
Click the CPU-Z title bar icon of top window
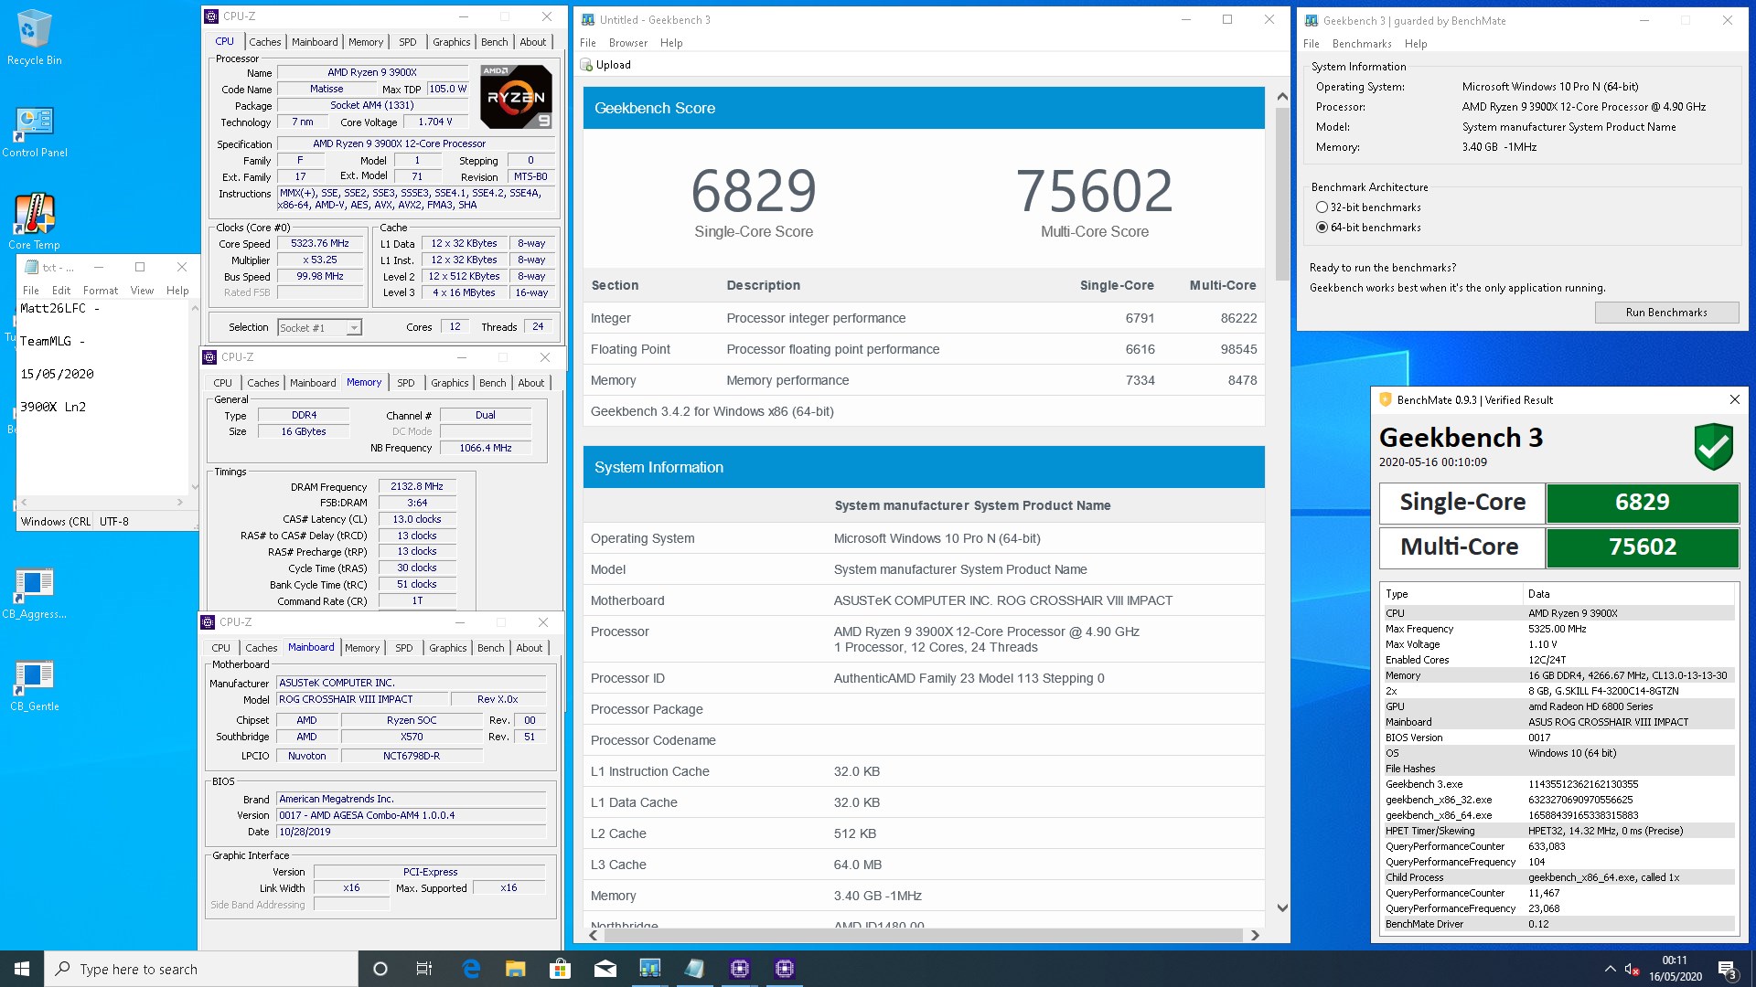tap(211, 16)
